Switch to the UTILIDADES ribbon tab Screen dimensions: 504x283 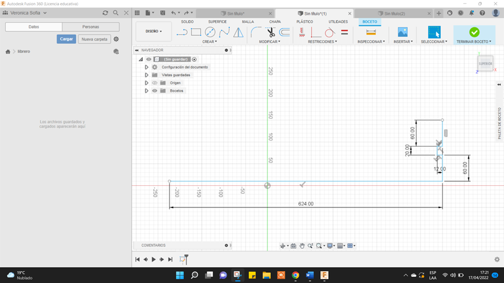pyautogui.click(x=338, y=22)
